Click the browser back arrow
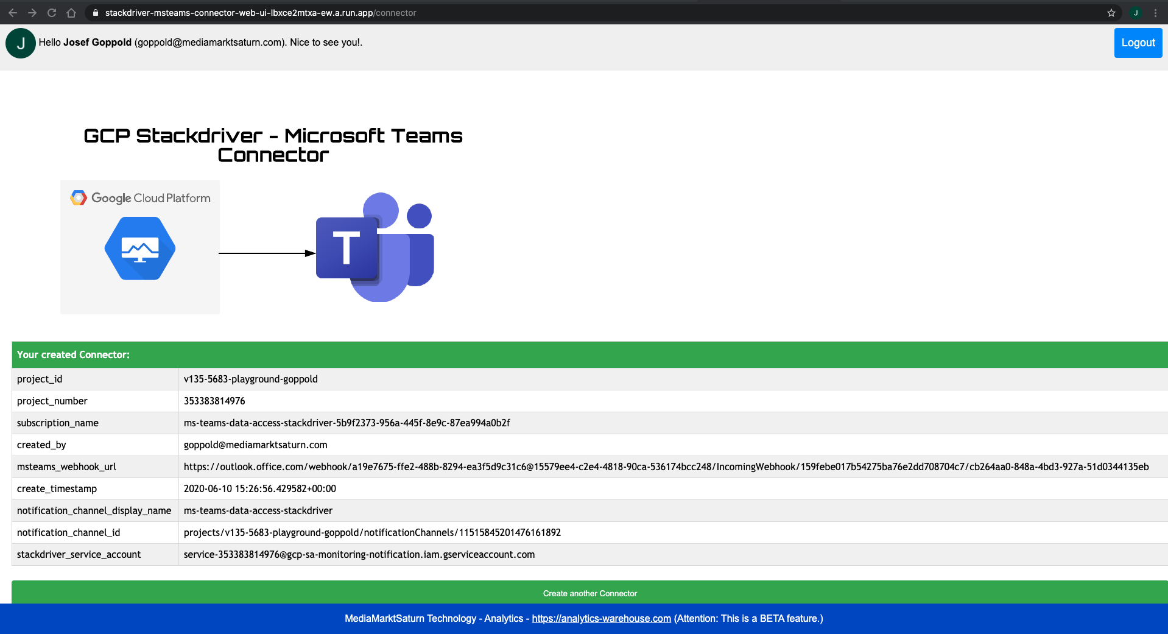 (x=13, y=13)
